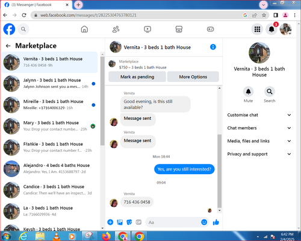The height and width of the screenshot is (241, 301).
Task: Expand Customise chat section
Action: coord(259,115)
